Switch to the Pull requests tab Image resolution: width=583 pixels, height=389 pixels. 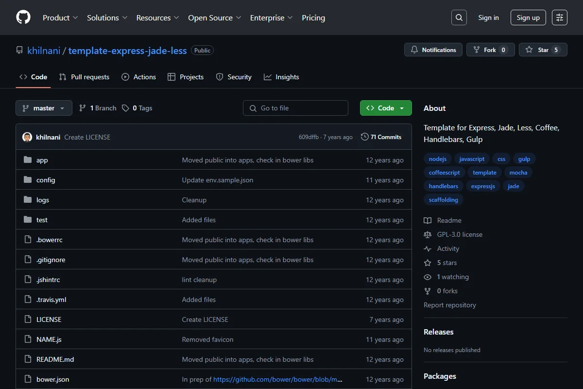pyautogui.click(x=84, y=77)
